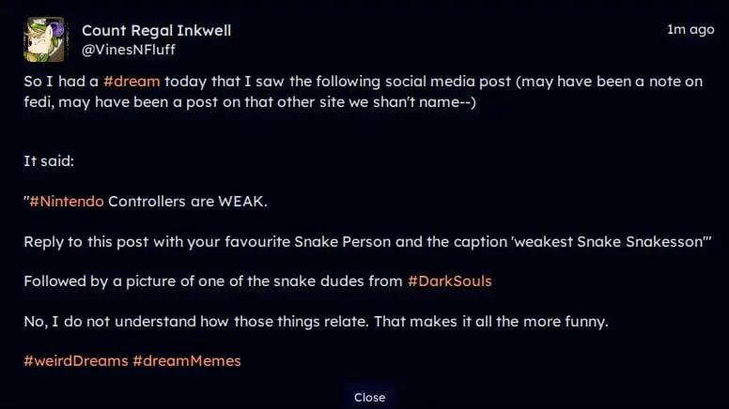Click the 'No, I do not understand' sentence

click(x=196, y=321)
